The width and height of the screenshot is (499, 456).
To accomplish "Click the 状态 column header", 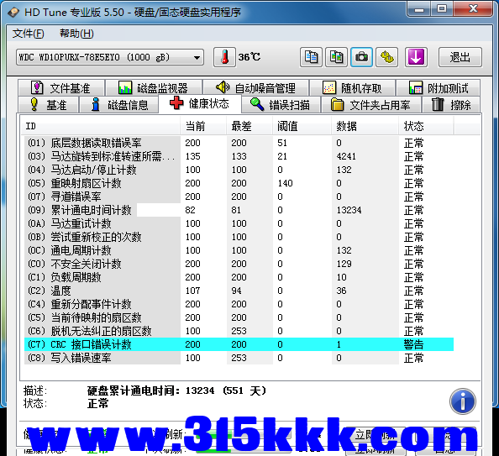I will tap(426, 126).
